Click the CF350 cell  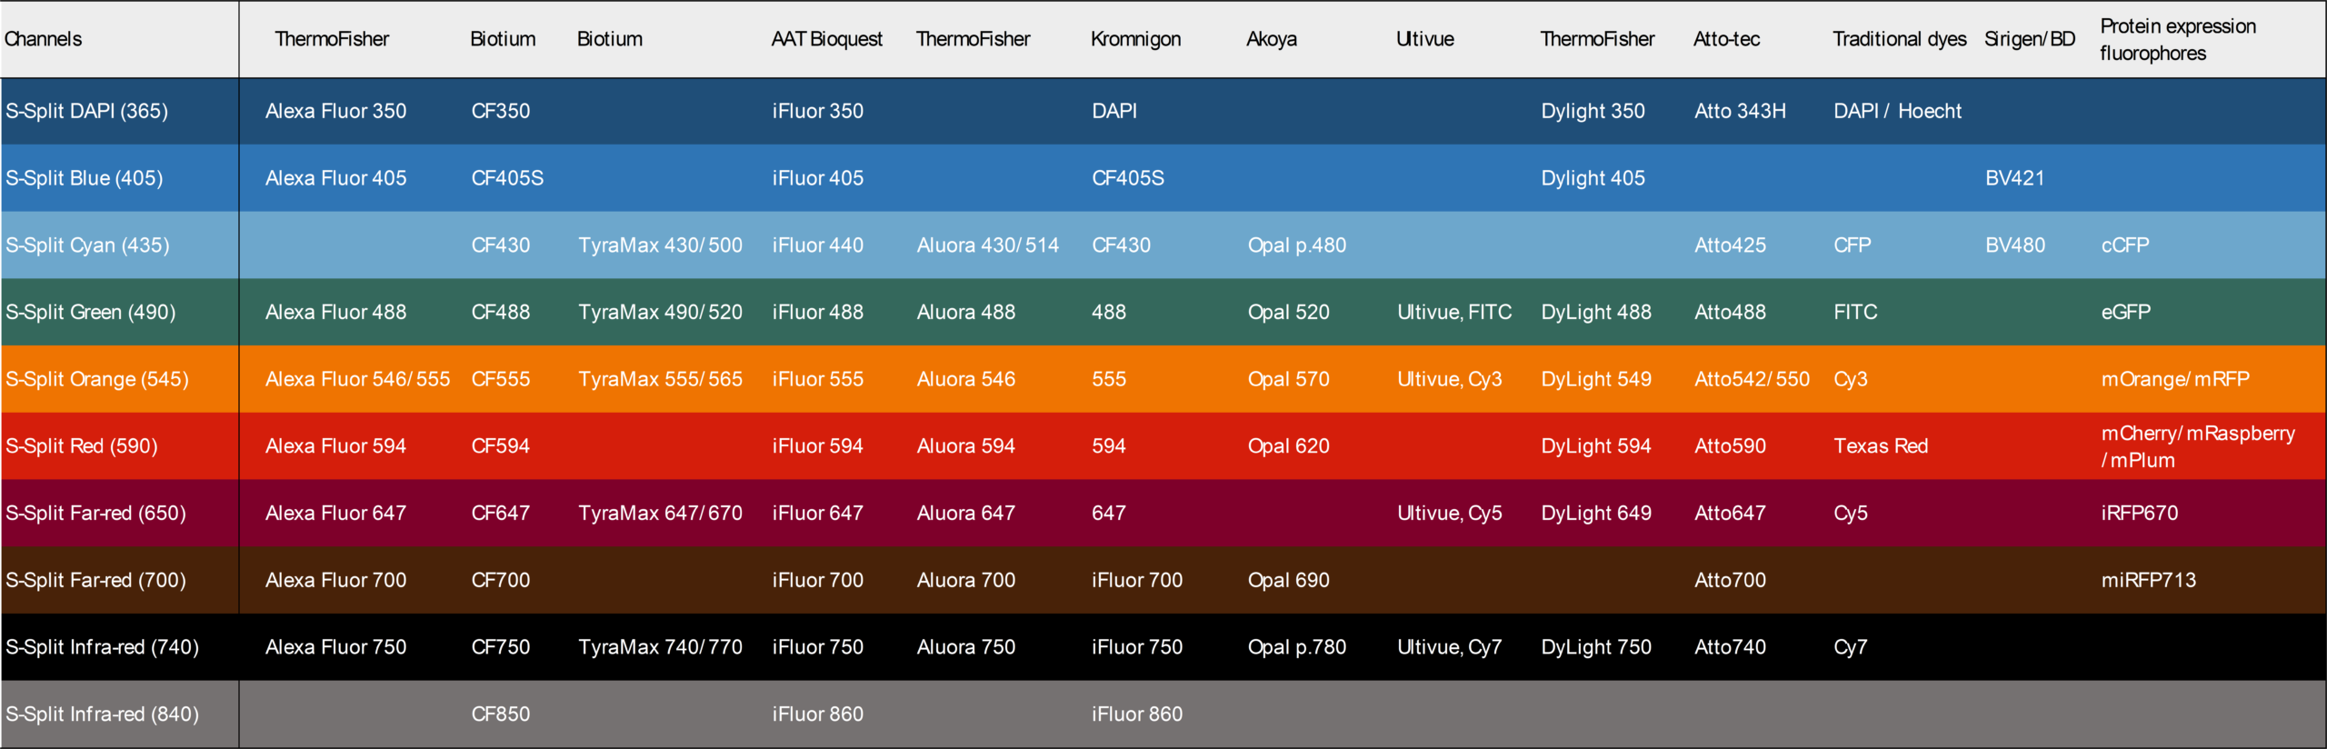click(x=500, y=111)
